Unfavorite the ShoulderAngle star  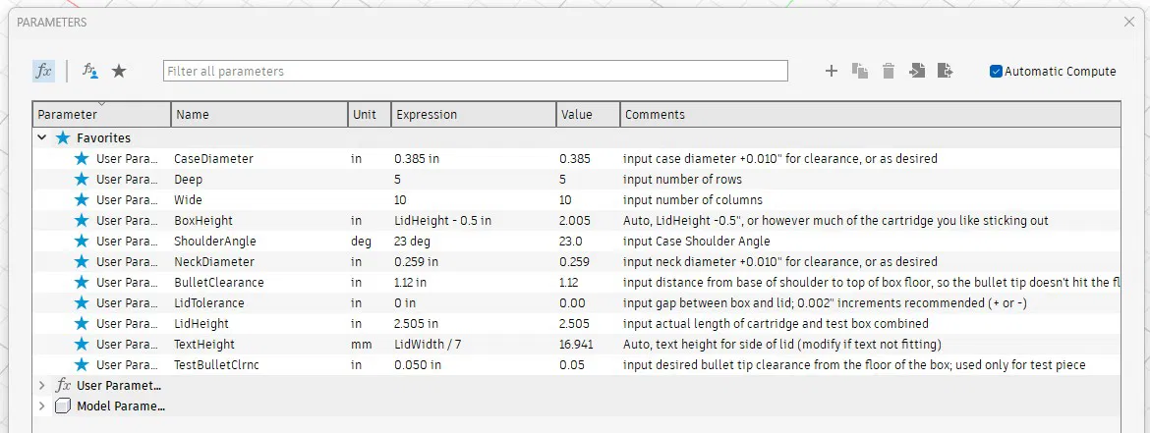[x=82, y=241]
